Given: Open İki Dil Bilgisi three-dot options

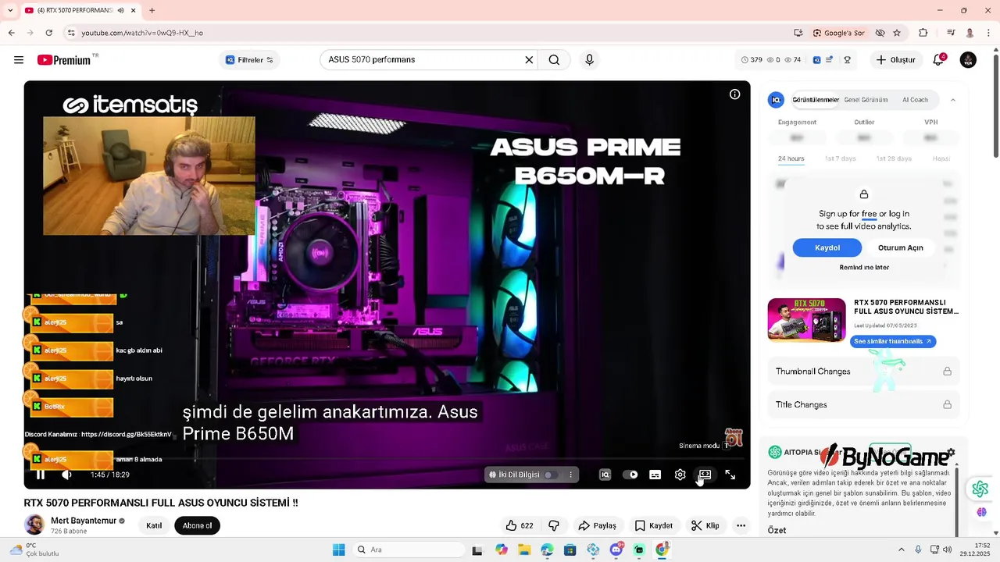Looking at the screenshot, I should [571, 475].
